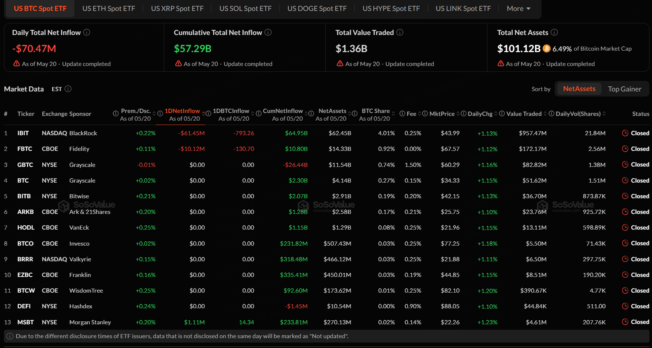Toggle sort arrows on NetAssets column
Image resolution: width=652 pixels, height=348 pixels.
(x=350, y=114)
